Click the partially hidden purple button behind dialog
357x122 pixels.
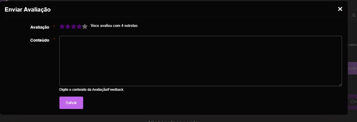pyautogui.click(x=352, y=68)
